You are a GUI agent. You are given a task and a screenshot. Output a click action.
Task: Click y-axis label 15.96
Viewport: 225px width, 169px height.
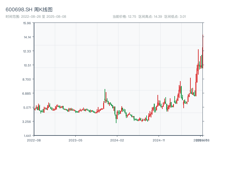tap(27, 23)
